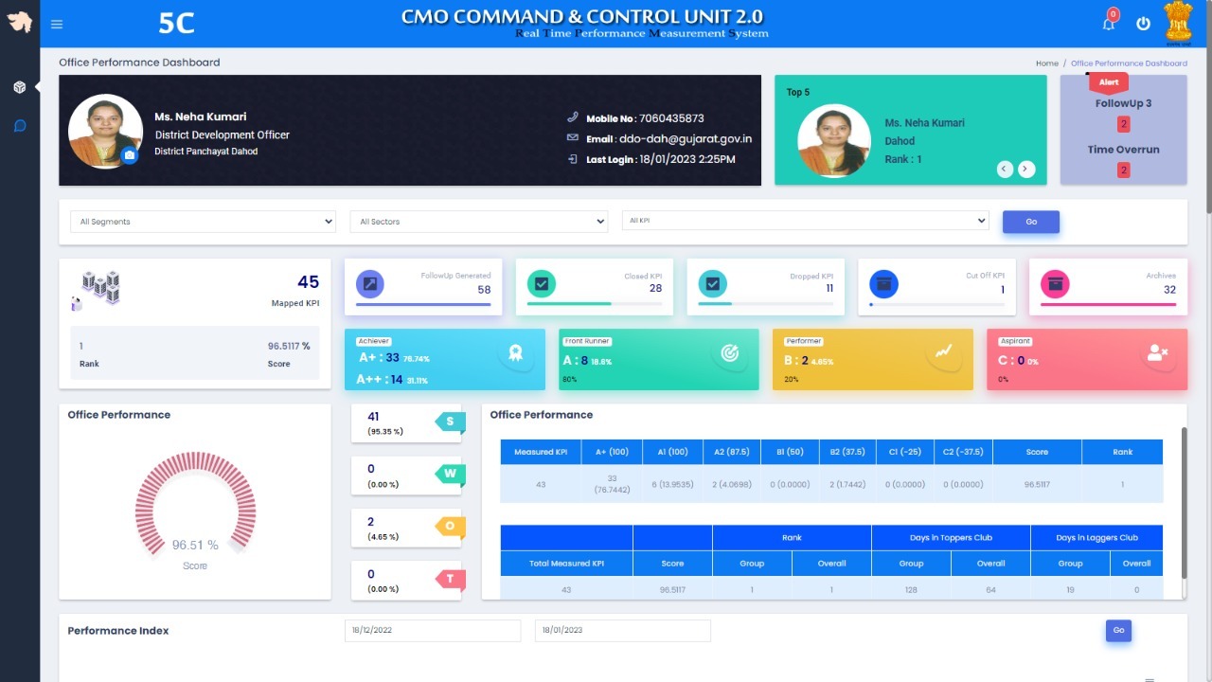Screen dimensions: 1212x682
Task: Open the chat bubble sidebar icon
Action: 20,125
